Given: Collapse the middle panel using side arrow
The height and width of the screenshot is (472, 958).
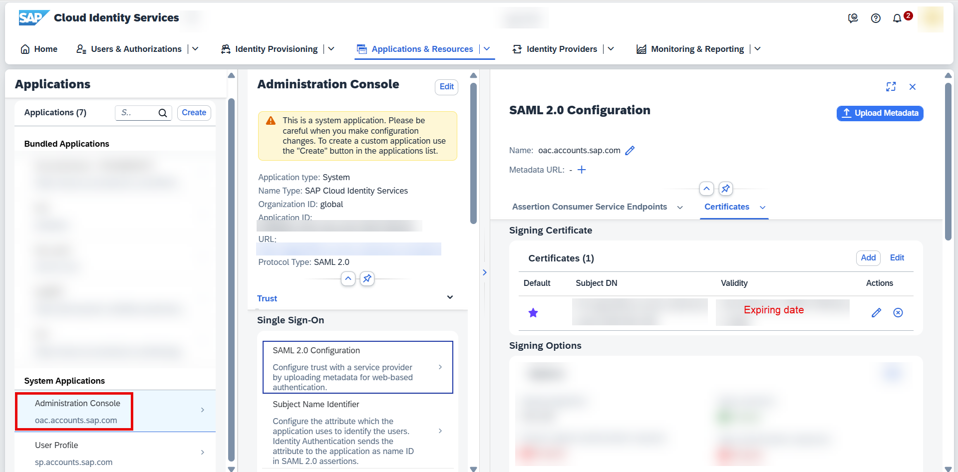Looking at the screenshot, I should point(484,272).
